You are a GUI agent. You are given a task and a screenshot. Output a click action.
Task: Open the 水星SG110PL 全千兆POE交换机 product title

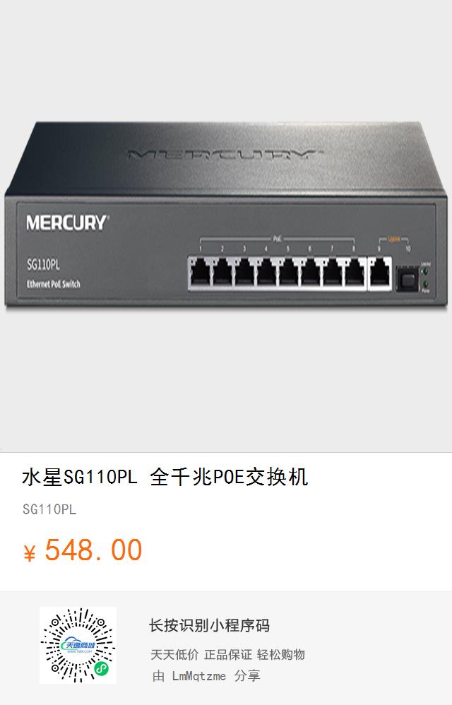click(x=165, y=477)
